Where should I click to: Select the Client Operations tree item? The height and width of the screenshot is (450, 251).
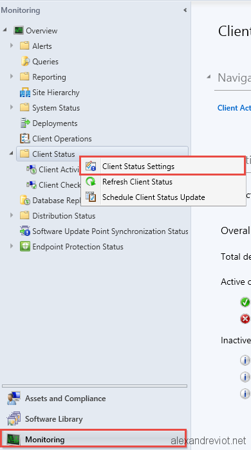tap(62, 139)
